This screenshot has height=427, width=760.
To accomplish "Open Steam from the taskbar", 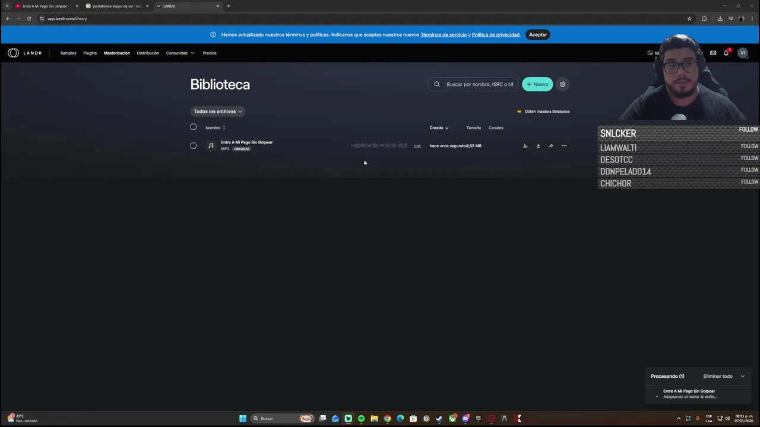I will [439, 419].
